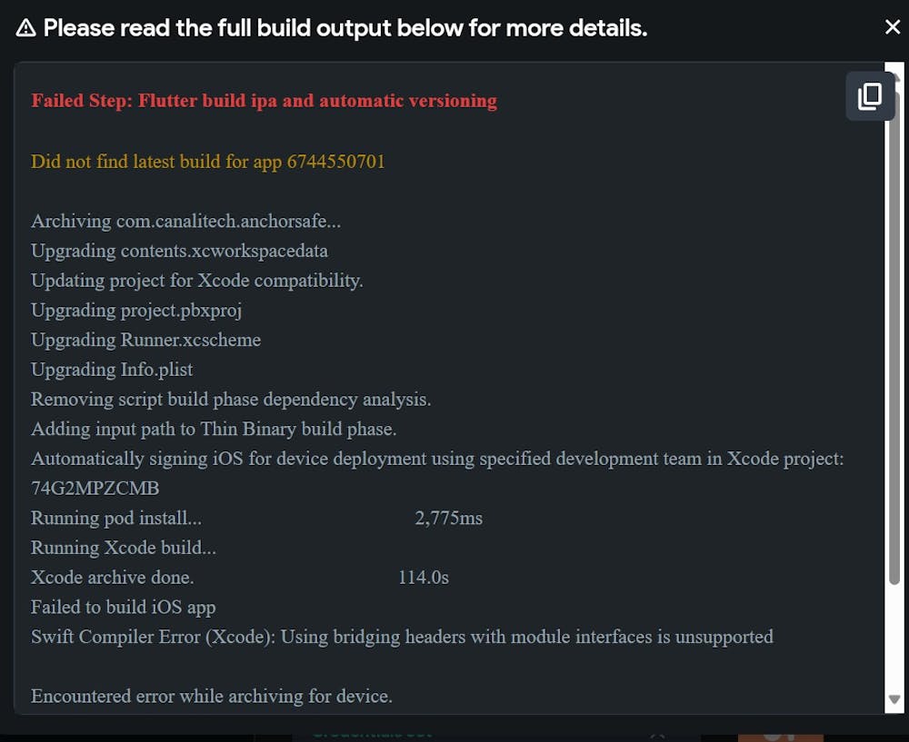909x742 pixels.
Task: Click the 'Running Xcode build' line
Action: (124, 548)
